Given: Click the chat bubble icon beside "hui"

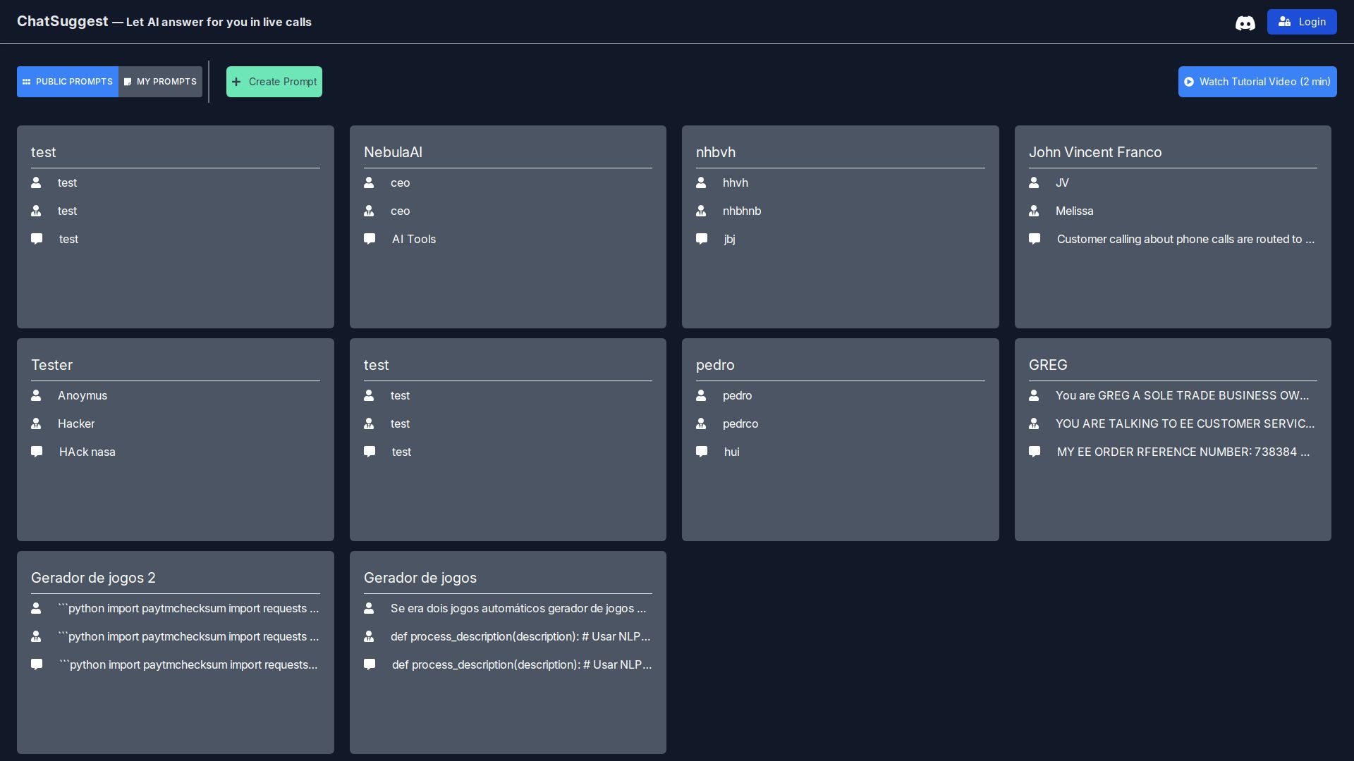Looking at the screenshot, I should (702, 452).
